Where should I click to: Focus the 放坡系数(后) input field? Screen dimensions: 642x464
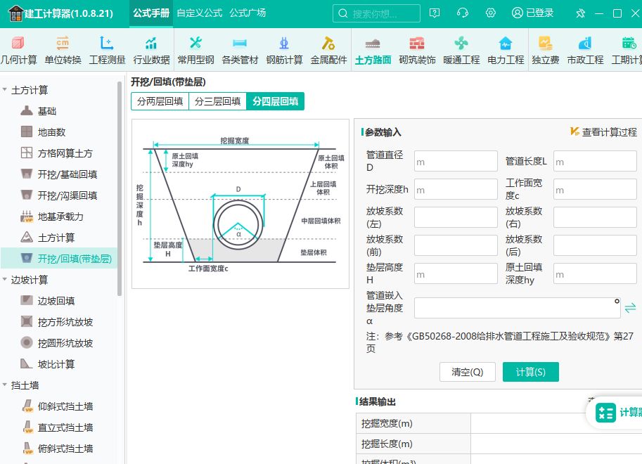point(595,245)
